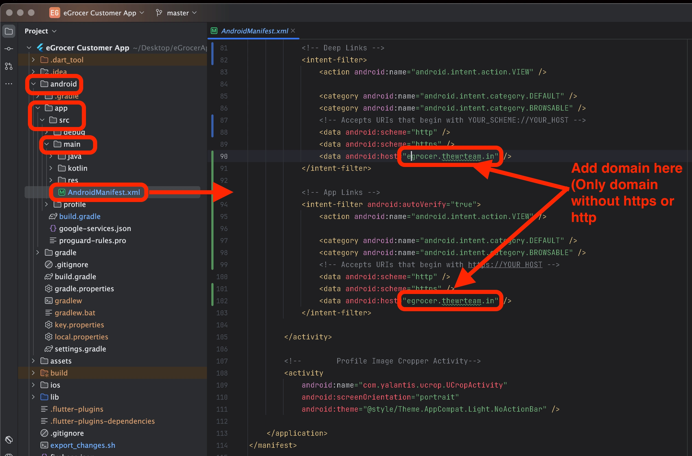Click the closing manifest tag line
692x456 pixels.
tap(273, 445)
